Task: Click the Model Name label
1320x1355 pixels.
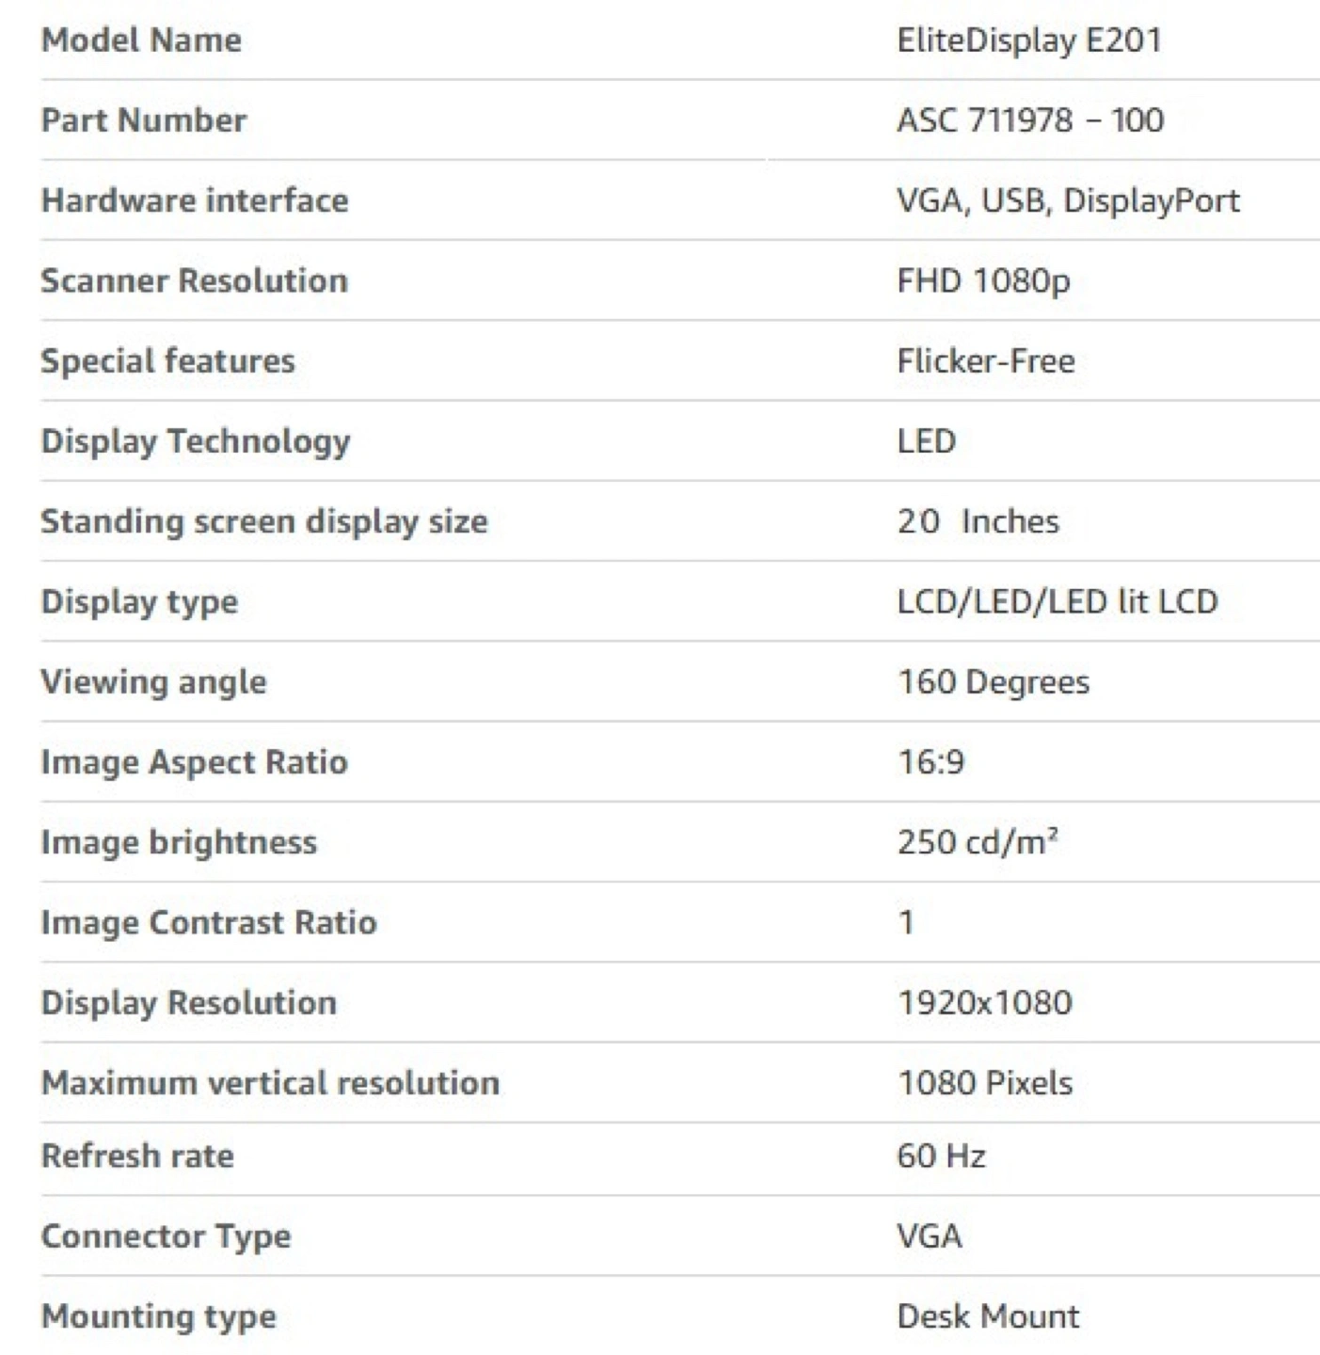Action: coord(141,40)
